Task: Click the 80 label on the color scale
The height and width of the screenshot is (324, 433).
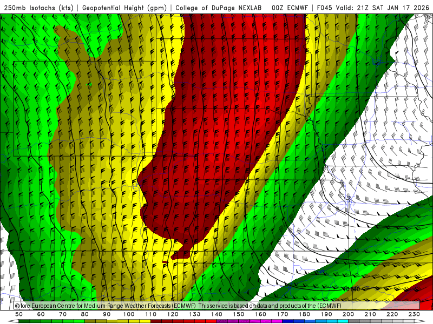Action: click(85, 314)
